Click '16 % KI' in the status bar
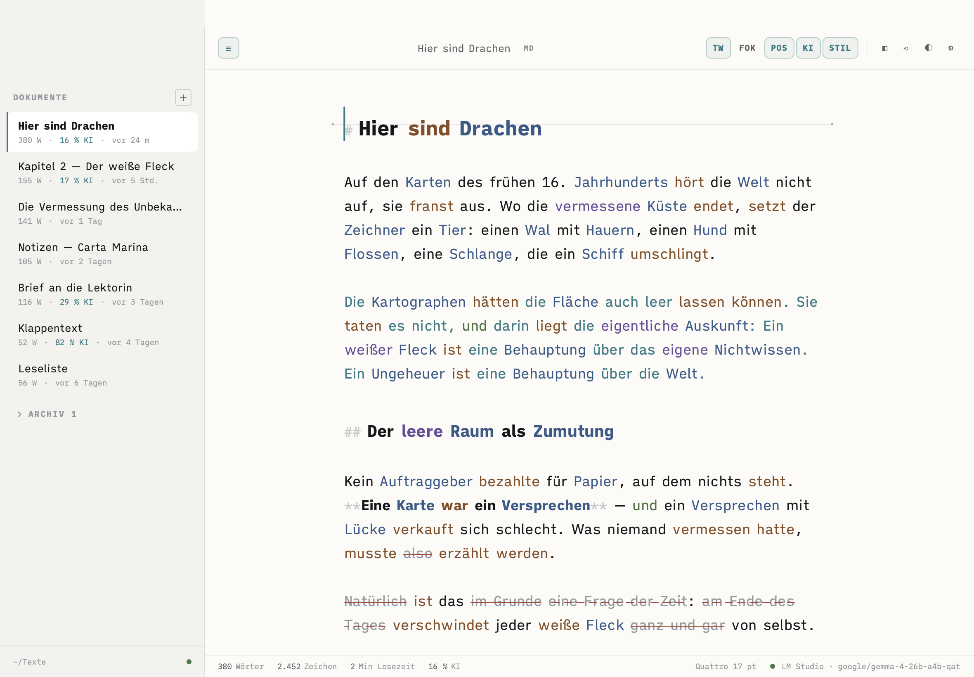Viewport: 974px width, 677px height. click(444, 666)
